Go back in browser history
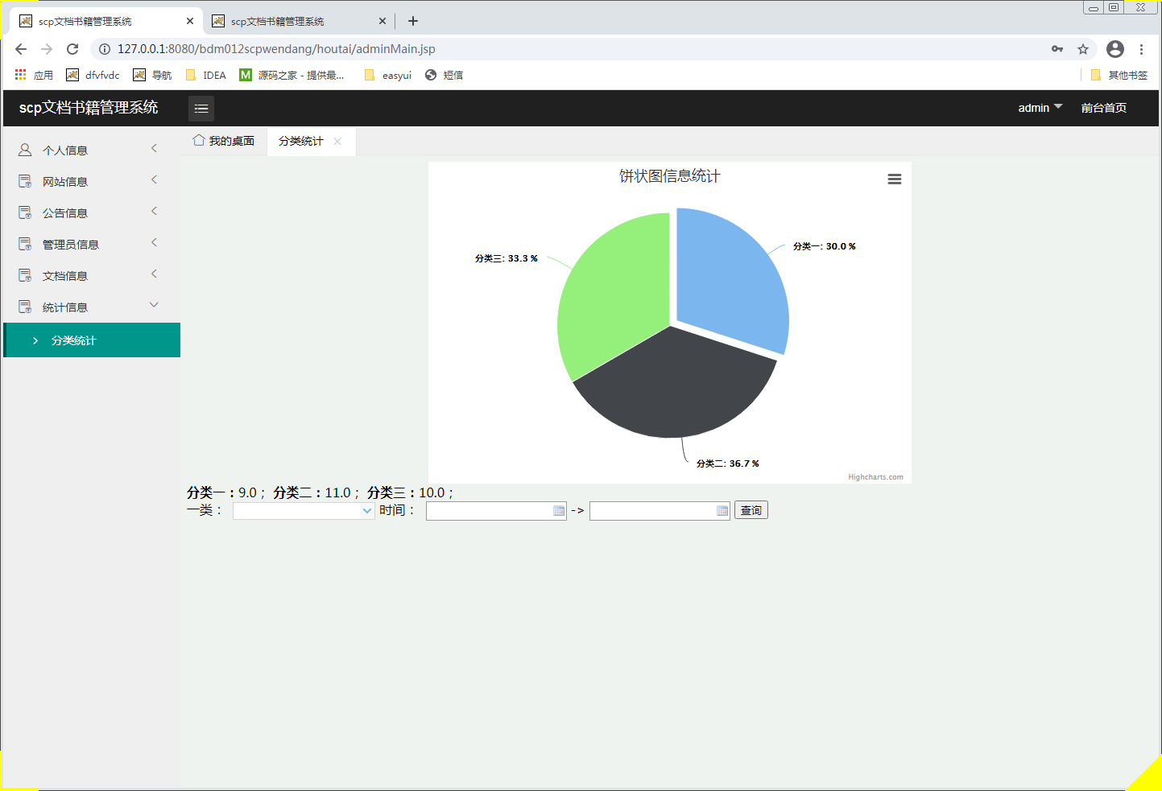The image size is (1162, 791). click(x=21, y=49)
